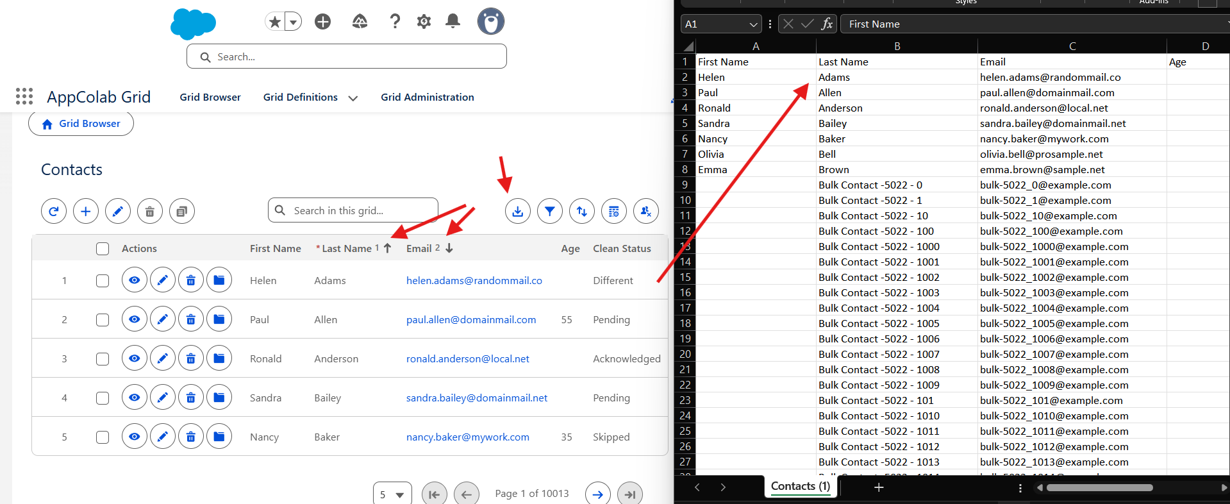Jump to the last grid page

pos(630,494)
